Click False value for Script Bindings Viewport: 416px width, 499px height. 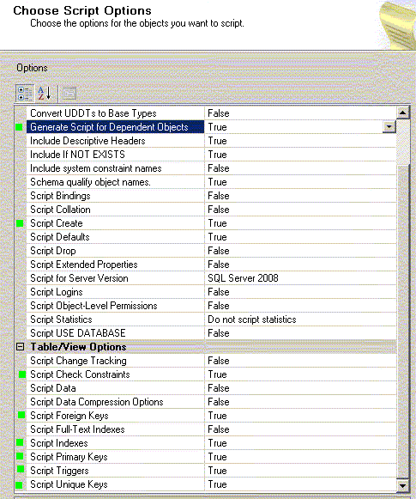click(219, 196)
